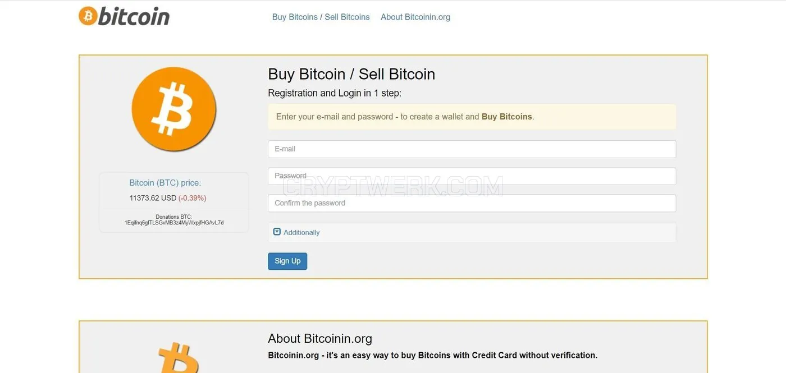Click the 11373.62 USD price value
The width and height of the screenshot is (786, 373).
pyautogui.click(x=153, y=198)
